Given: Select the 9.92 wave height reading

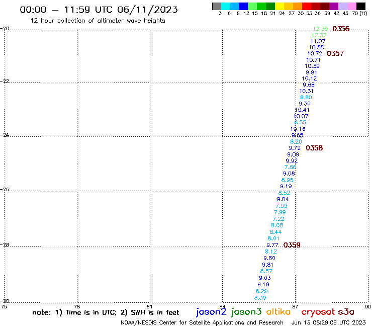Looking at the screenshot, I should [x=292, y=161].
